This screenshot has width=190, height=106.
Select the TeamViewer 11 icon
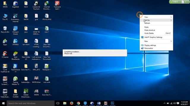[x=15, y=68]
